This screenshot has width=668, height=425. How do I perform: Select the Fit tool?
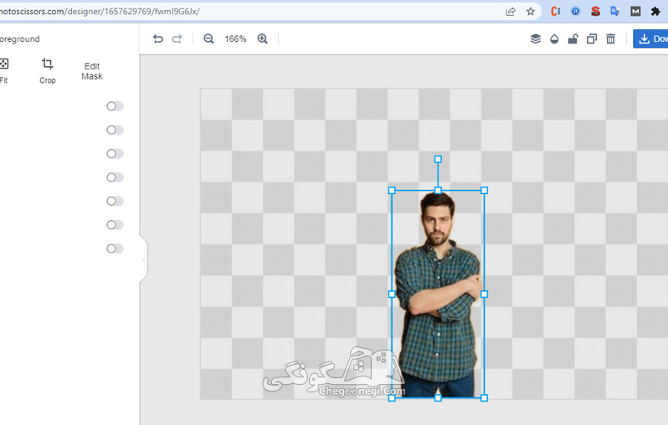click(3, 71)
